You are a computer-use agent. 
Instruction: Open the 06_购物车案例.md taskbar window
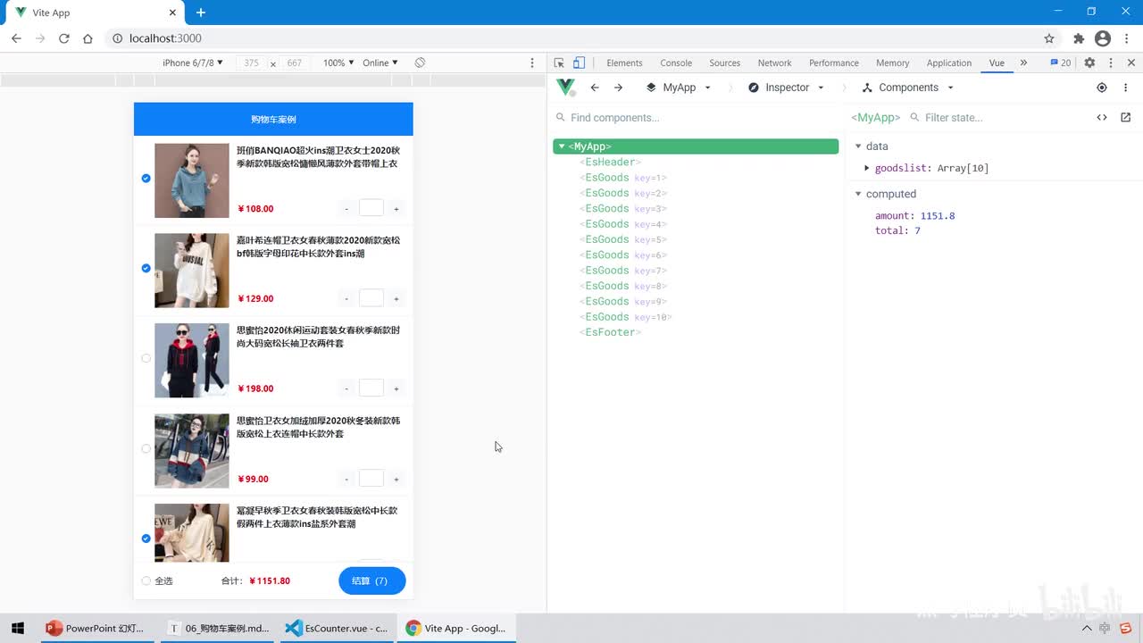click(x=218, y=628)
